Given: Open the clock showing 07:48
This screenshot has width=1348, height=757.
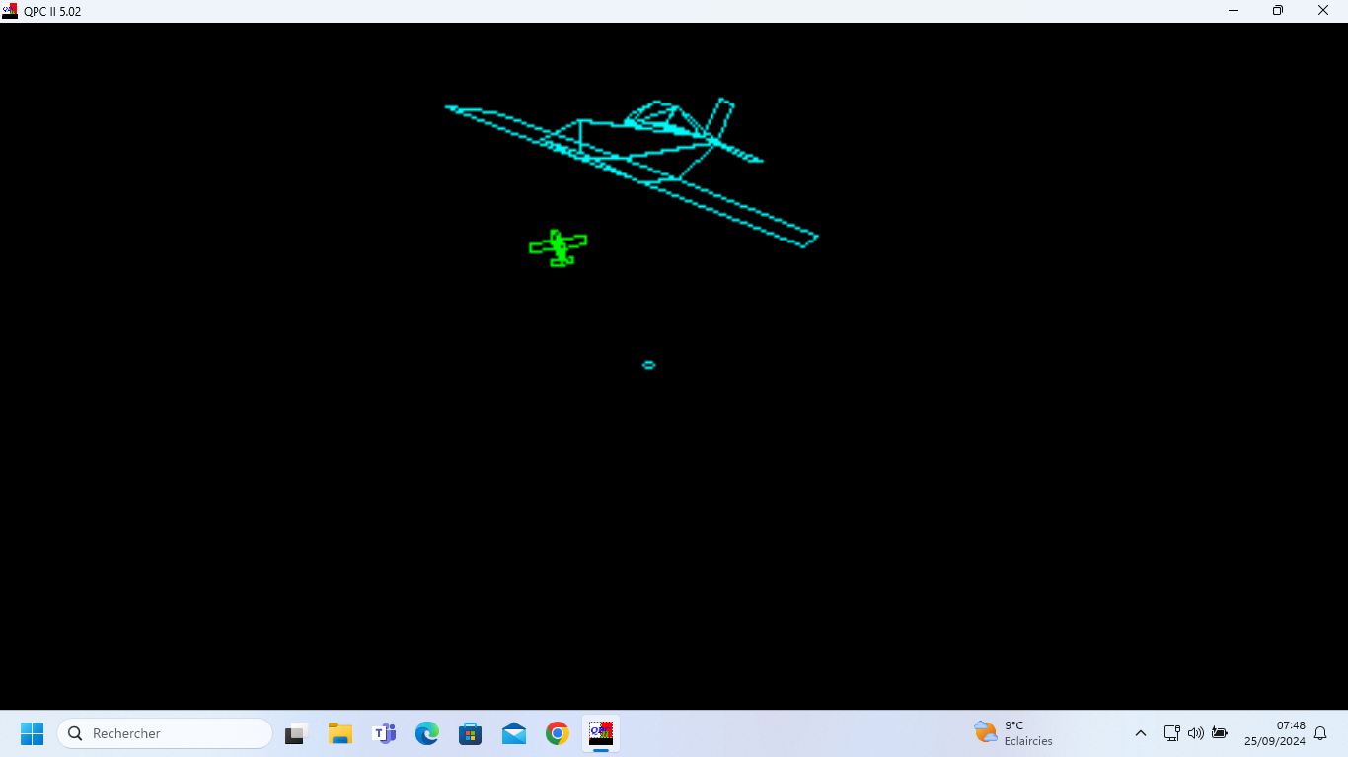Looking at the screenshot, I should point(1275,733).
